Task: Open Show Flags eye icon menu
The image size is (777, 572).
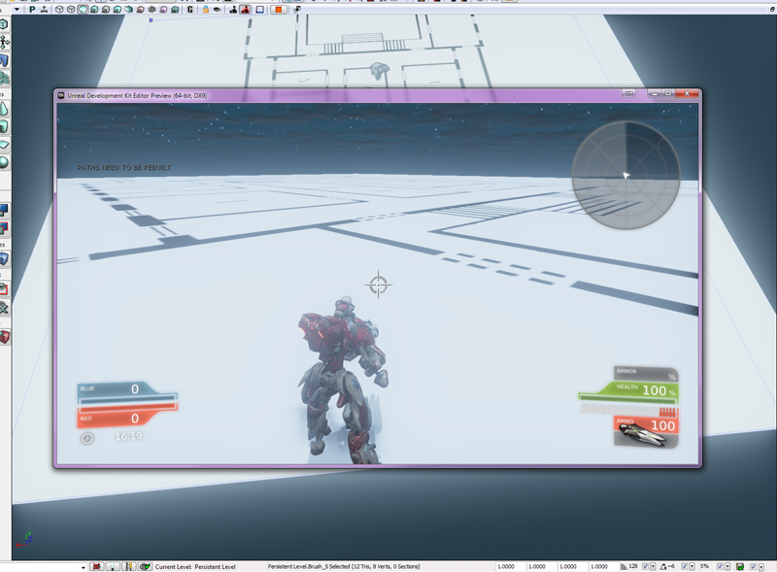Action: coord(217,10)
